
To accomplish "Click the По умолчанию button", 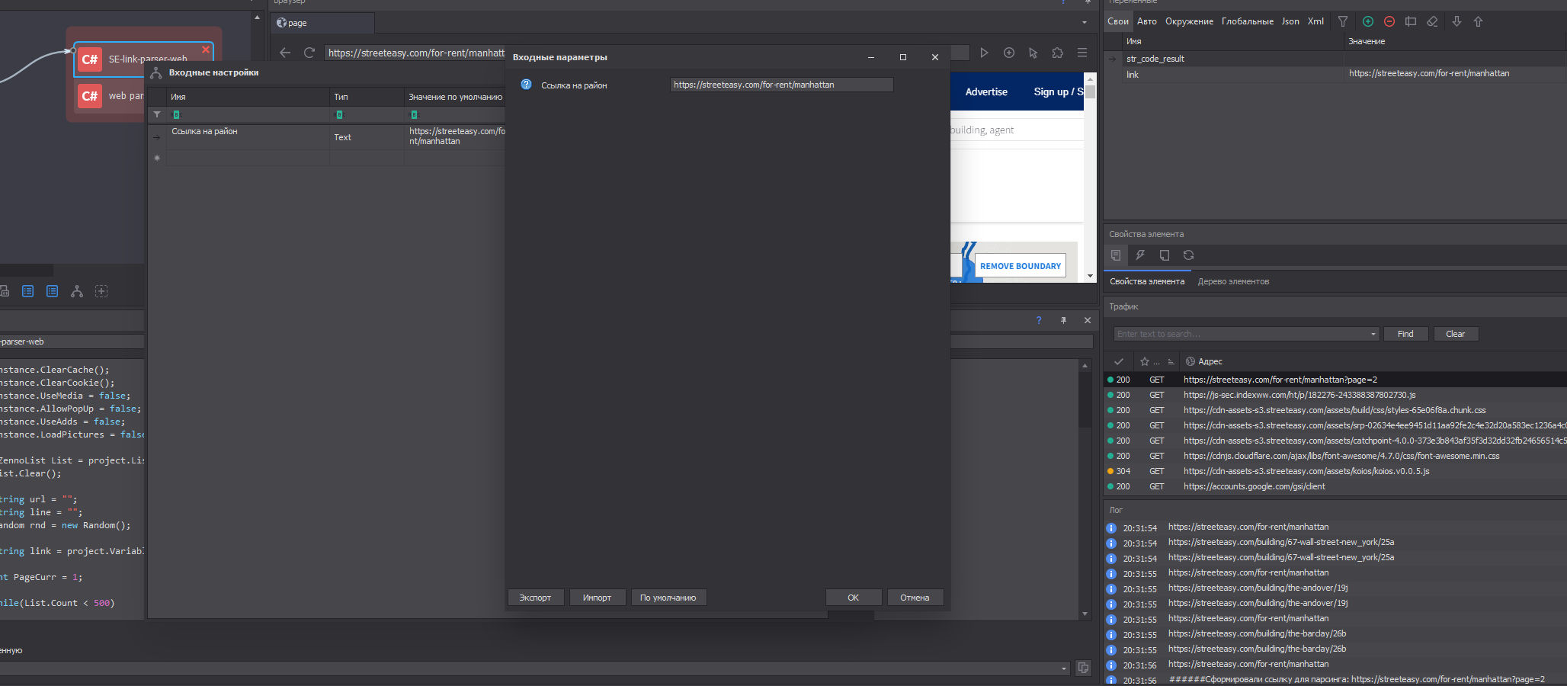I will (668, 598).
